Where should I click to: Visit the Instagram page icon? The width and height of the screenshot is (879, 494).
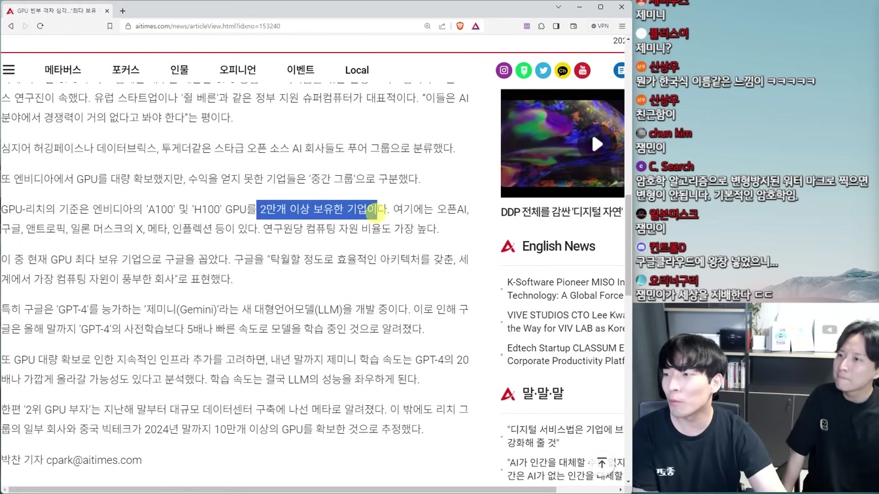[x=504, y=70]
